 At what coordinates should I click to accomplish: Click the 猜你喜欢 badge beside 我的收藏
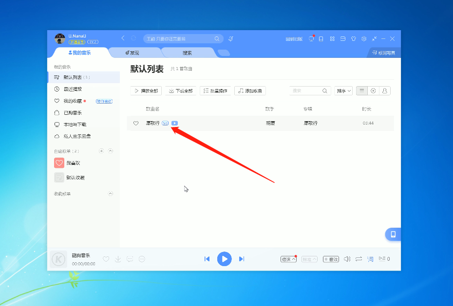point(104,101)
